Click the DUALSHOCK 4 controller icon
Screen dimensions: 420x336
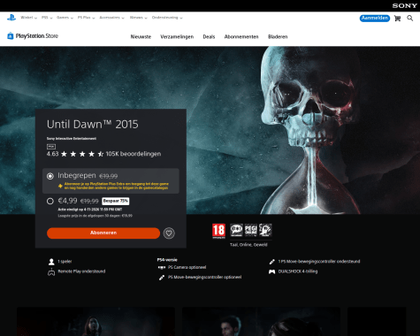271,271
